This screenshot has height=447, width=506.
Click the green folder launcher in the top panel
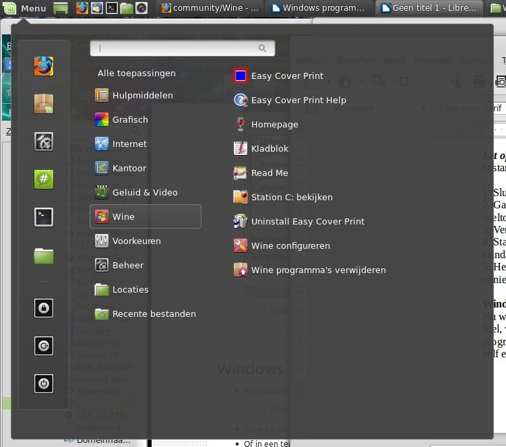[x=127, y=8]
